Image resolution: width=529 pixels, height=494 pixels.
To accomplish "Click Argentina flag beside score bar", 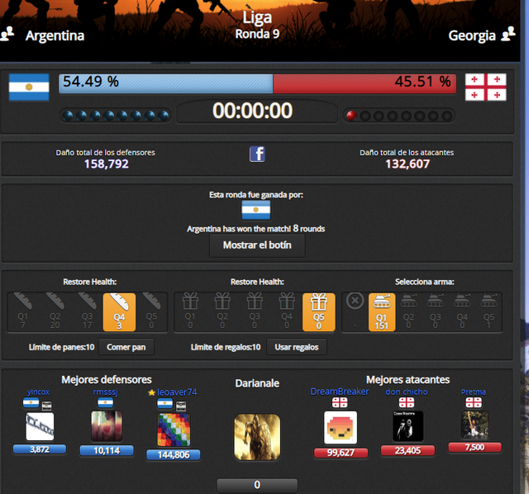I will [x=29, y=88].
